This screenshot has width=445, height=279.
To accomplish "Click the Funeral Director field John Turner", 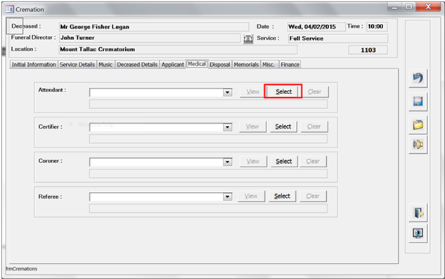I will [150, 38].
